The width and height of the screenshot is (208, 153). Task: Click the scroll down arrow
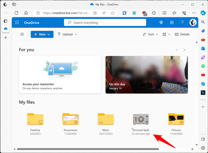click(196, 145)
